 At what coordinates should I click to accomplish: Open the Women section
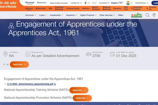click(86, 8)
